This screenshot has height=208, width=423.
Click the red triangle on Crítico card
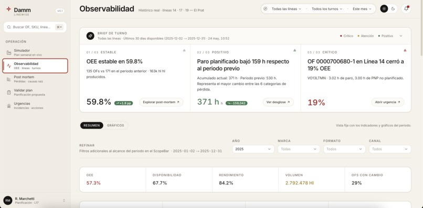click(x=405, y=50)
